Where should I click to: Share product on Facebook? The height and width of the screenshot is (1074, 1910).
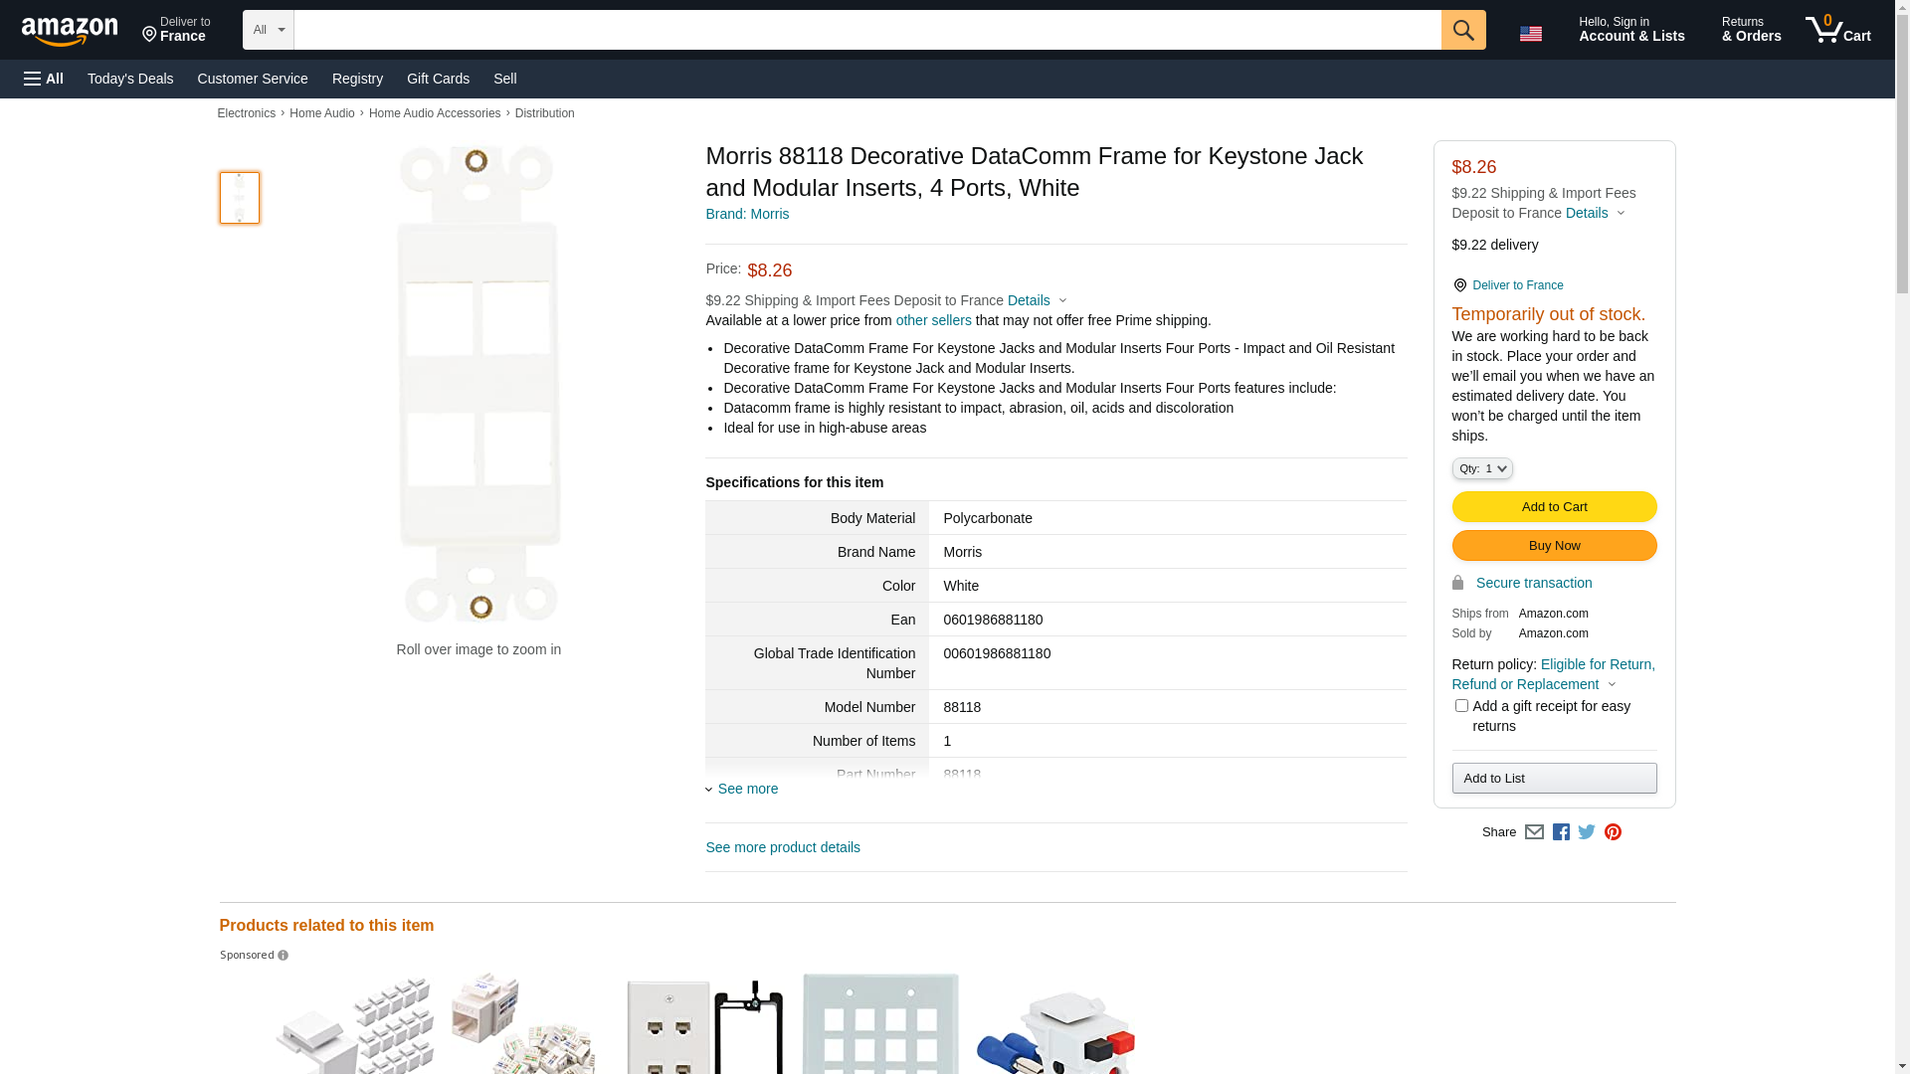coord(1561,832)
